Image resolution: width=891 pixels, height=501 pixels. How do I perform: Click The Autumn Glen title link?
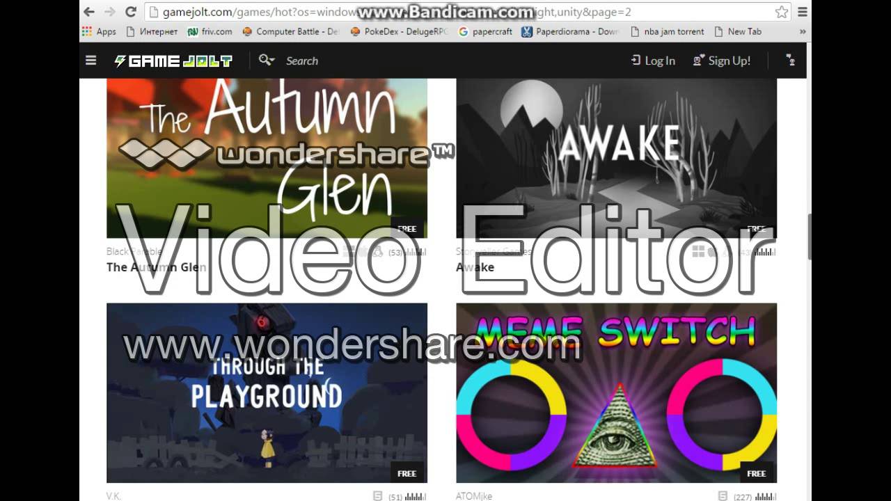[156, 267]
